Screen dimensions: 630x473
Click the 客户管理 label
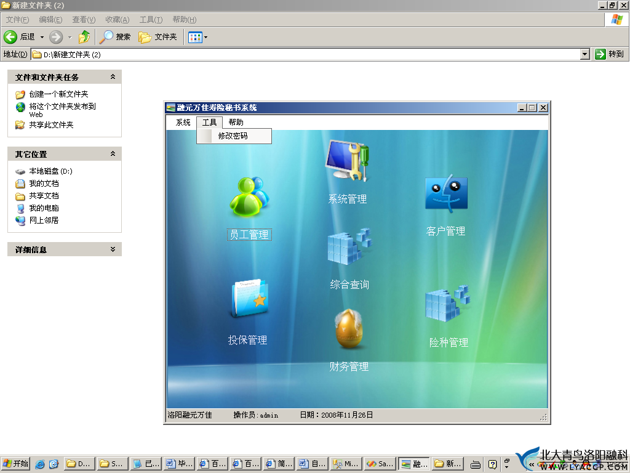coord(446,232)
